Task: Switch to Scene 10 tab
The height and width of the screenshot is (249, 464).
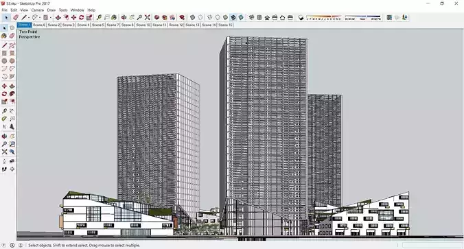Action: [x=143, y=25]
